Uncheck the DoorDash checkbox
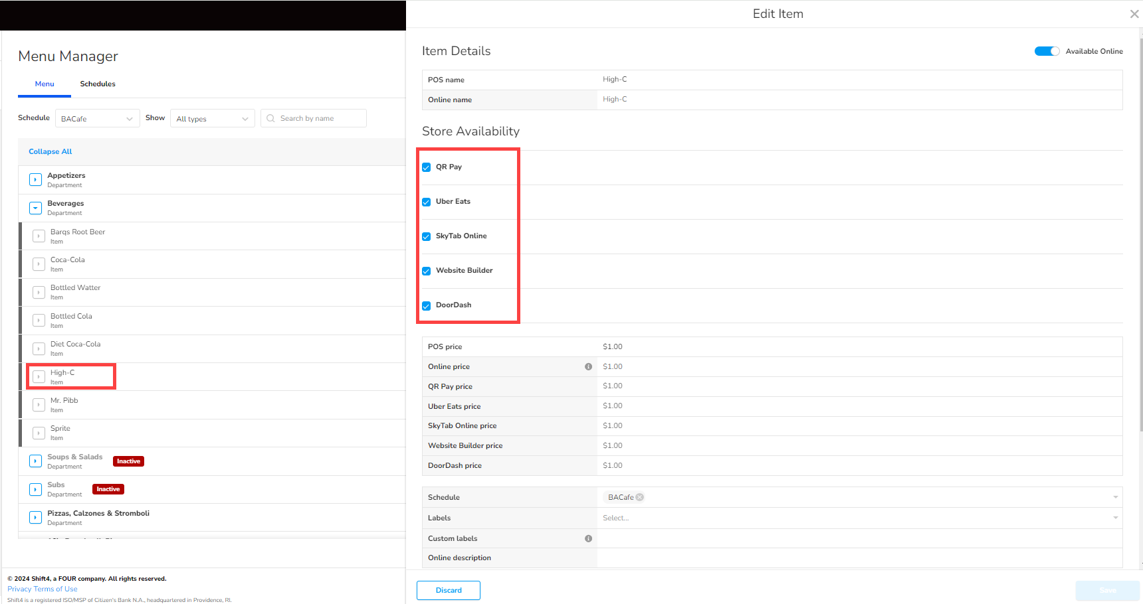This screenshot has width=1143, height=604. pyautogui.click(x=427, y=305)
